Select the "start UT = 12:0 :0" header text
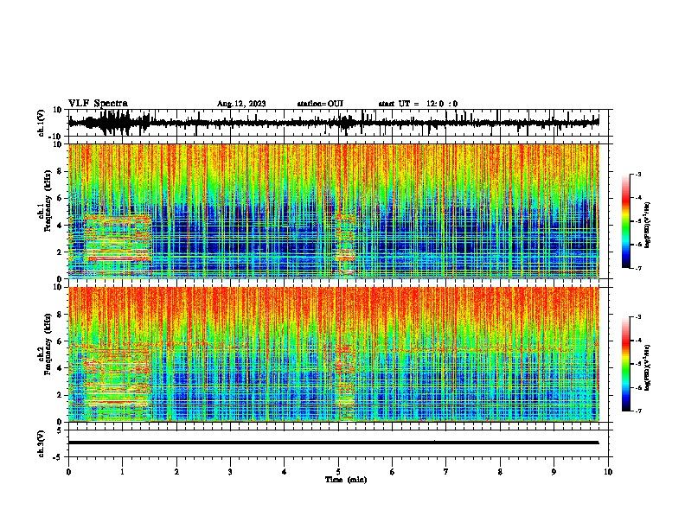685x529 pixels. 418,104
